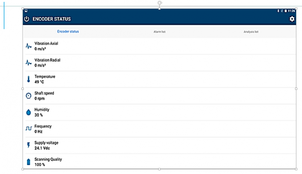Click the rotation handle above the image
This screenshot has width=302, height=174.
tap(160, 3)
